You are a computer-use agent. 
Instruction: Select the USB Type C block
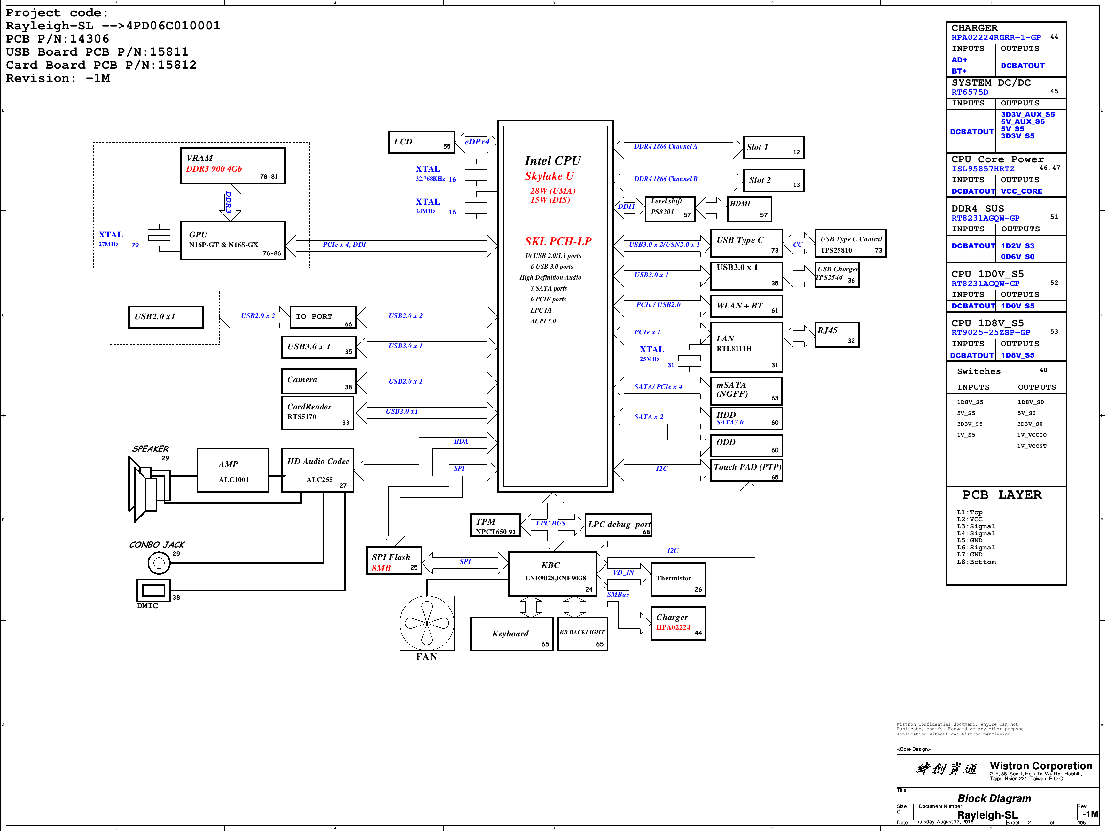(x=746, y=243)
